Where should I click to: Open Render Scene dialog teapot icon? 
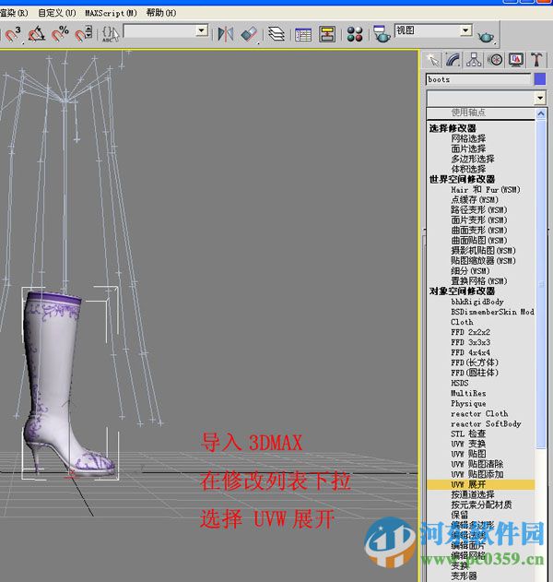[382, 34]
